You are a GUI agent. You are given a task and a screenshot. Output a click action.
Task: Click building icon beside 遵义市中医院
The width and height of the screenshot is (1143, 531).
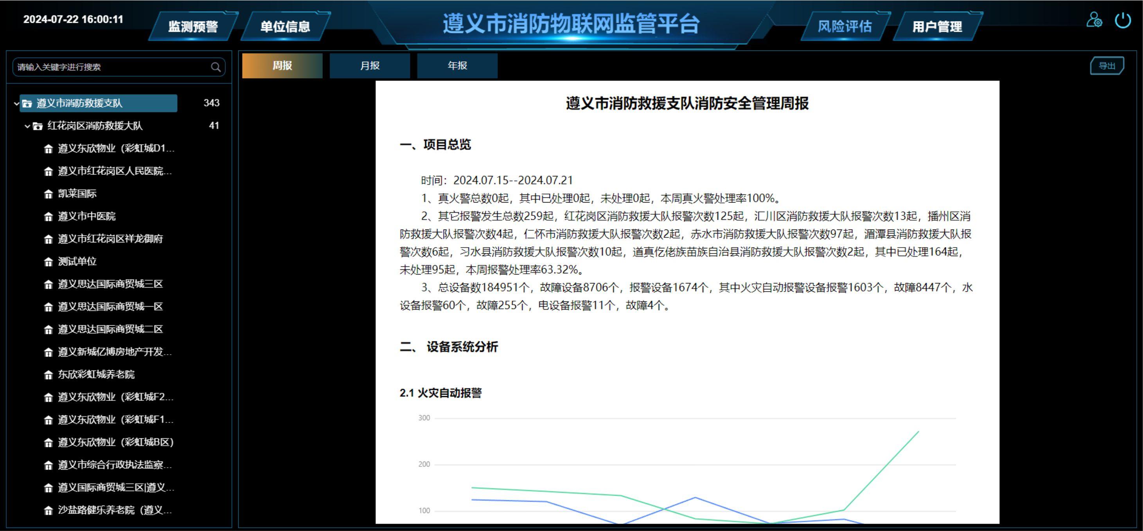click(x=49, y=217)
